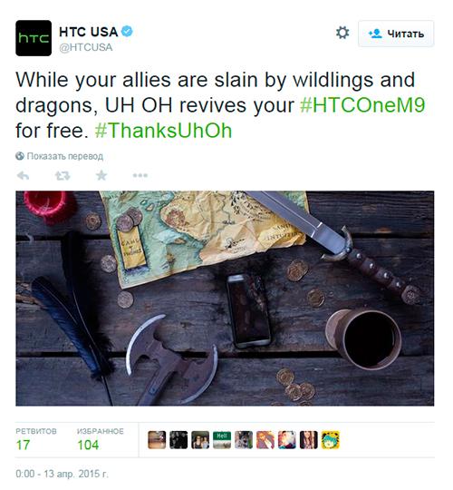453x490 pixels.
Task: Click the yellow cartoon avatar thumbnail
Action: 331,440
